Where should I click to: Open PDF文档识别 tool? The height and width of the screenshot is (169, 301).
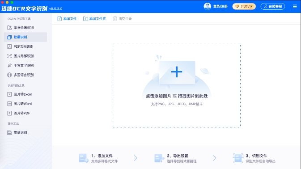click(x=25, y=46)
